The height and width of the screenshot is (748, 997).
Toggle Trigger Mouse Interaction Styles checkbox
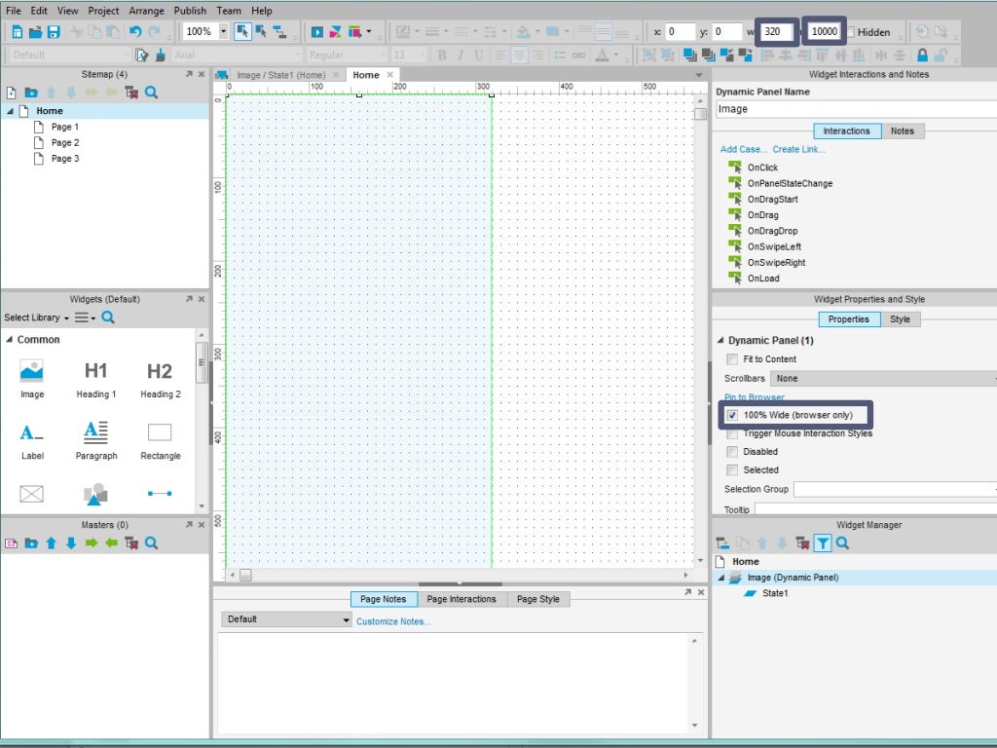[732, 433]
